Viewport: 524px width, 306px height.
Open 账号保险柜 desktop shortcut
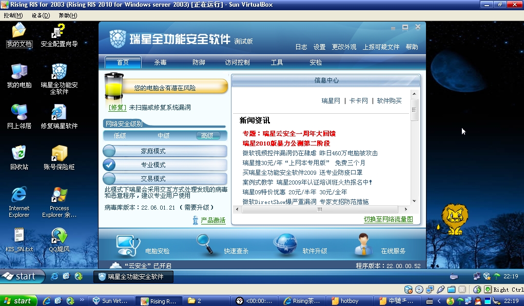point(59,157)
